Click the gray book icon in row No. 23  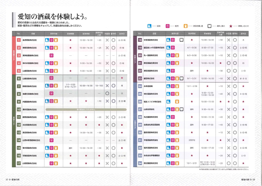182,78
